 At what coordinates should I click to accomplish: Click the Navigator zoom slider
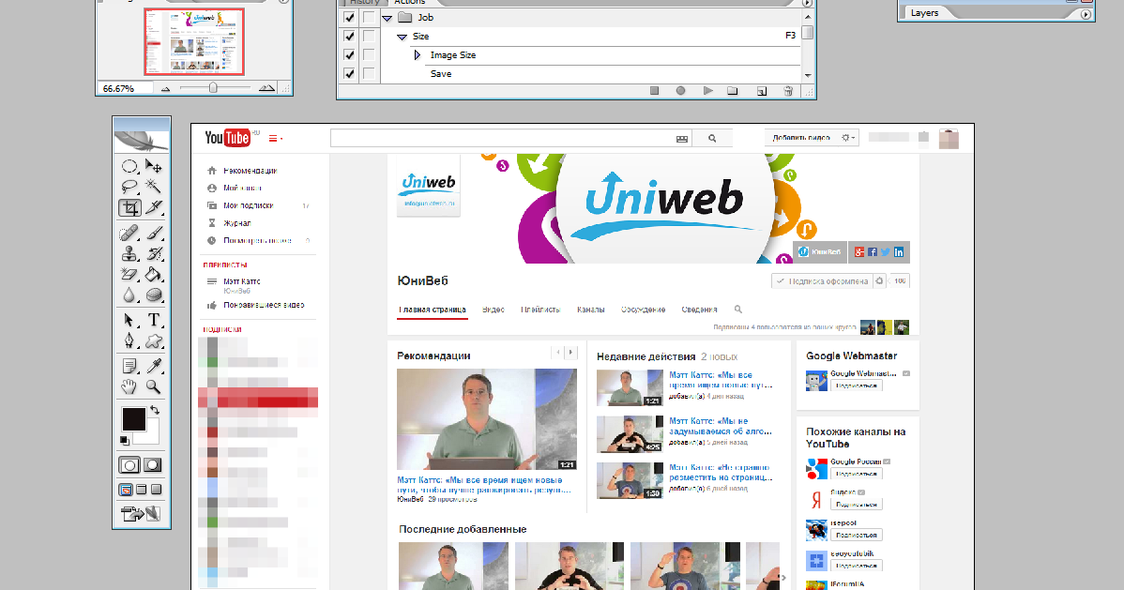tap(213, 87)
